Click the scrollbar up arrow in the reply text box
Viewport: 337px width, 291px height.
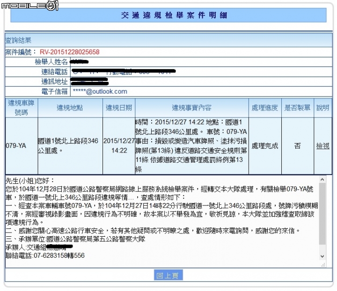point(322,179)
